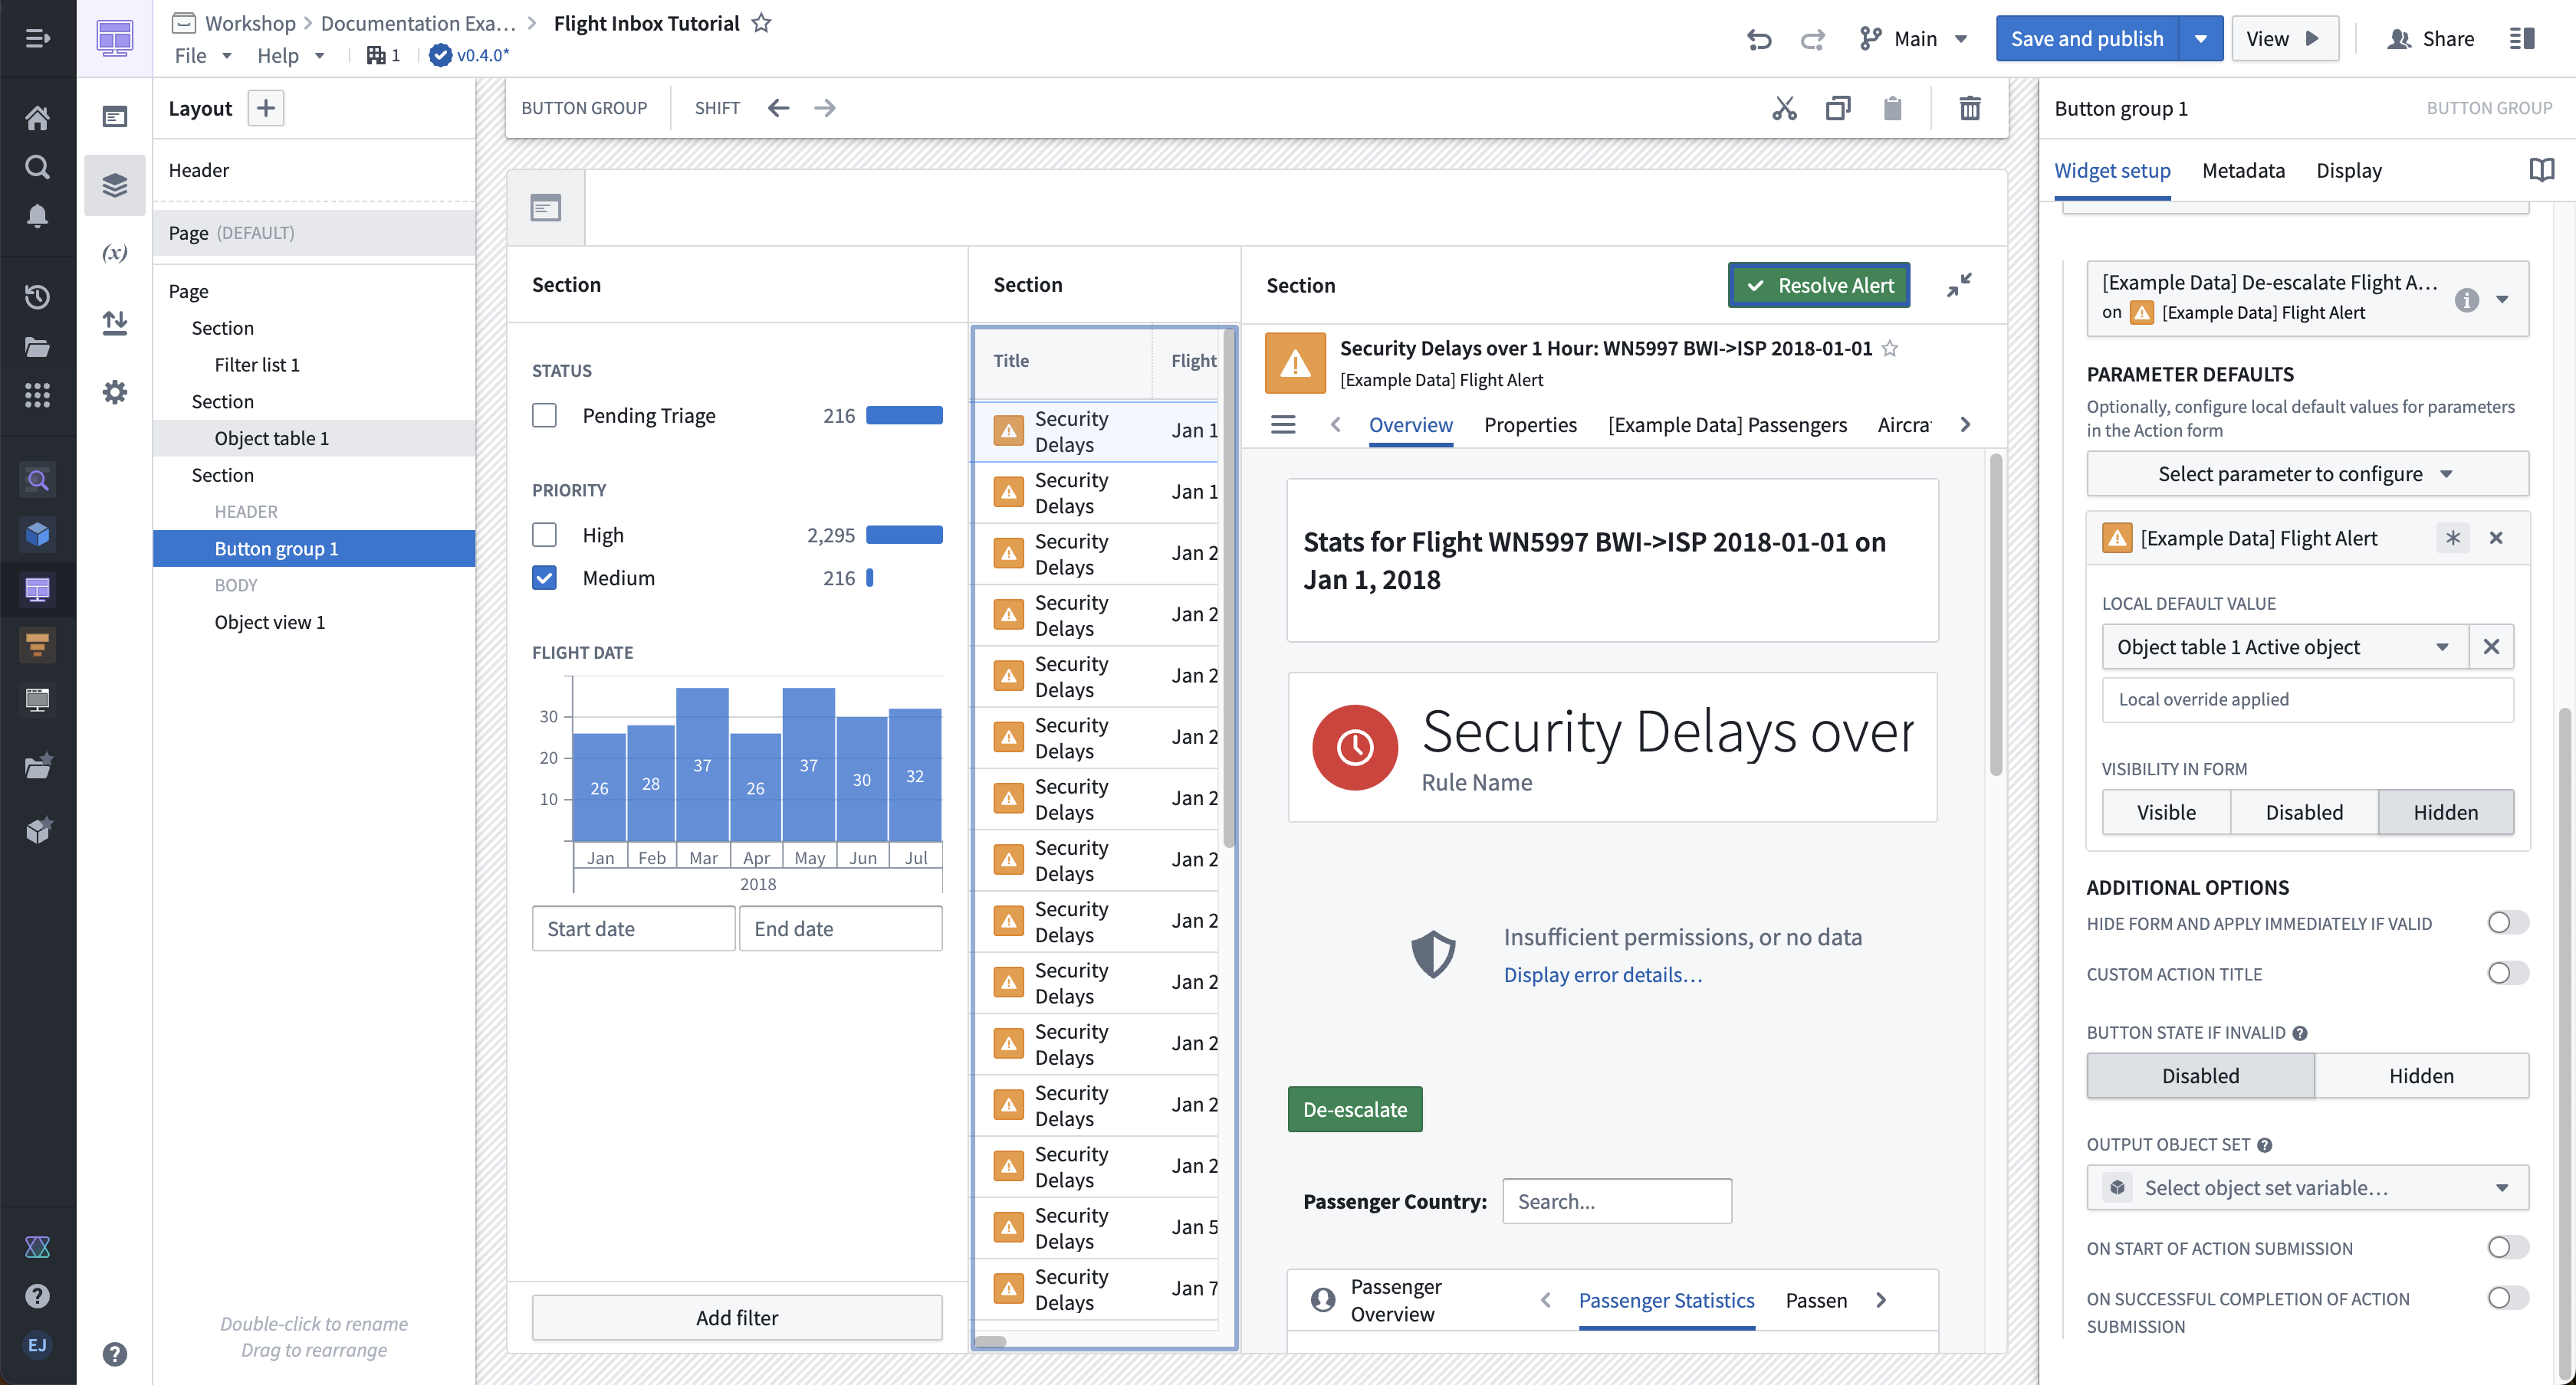The width and height of the screenshot is (2576, 1385).
Task: Open the apps grid icon in sidebar
Action: (x=37, y=395)
